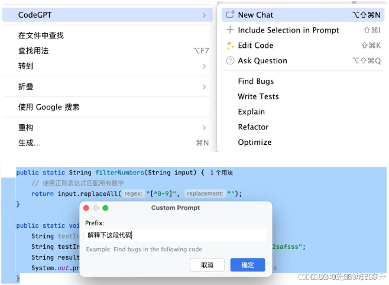Click the Prefix input field
This screenshot has width=389, height=285.
176,235
